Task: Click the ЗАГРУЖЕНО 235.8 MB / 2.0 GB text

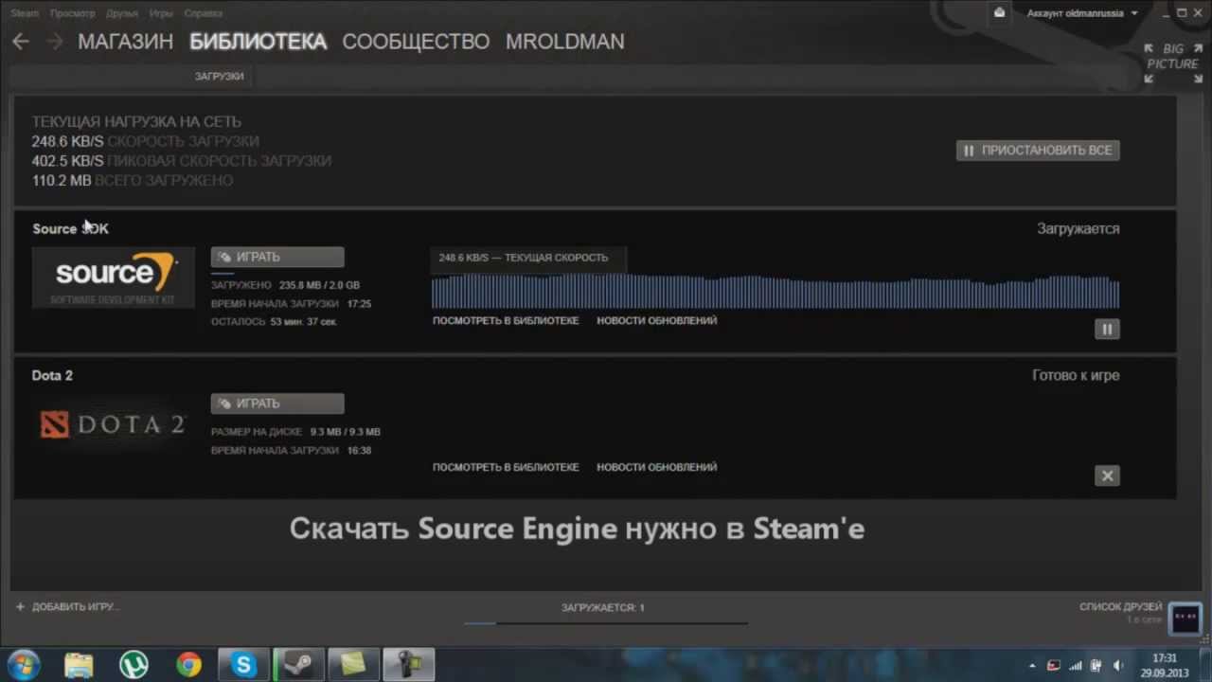Action: click(x=285, y=285)
